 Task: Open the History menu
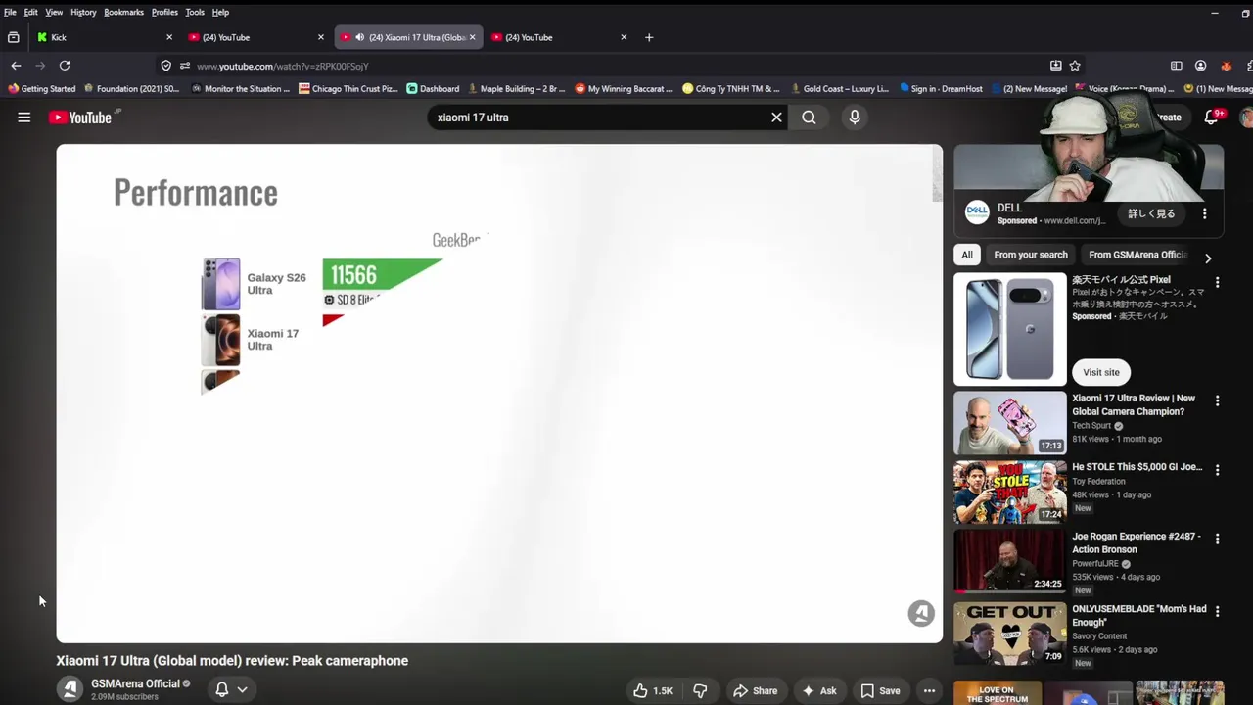pyautogui.click(x=83, y=12)
